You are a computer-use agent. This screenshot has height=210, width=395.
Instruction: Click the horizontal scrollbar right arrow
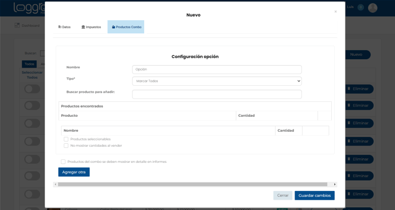[x=335, y=184]
